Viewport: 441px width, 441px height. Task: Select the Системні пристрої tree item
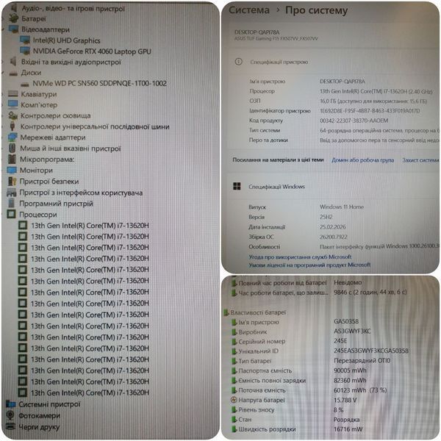tap(43, 404)
